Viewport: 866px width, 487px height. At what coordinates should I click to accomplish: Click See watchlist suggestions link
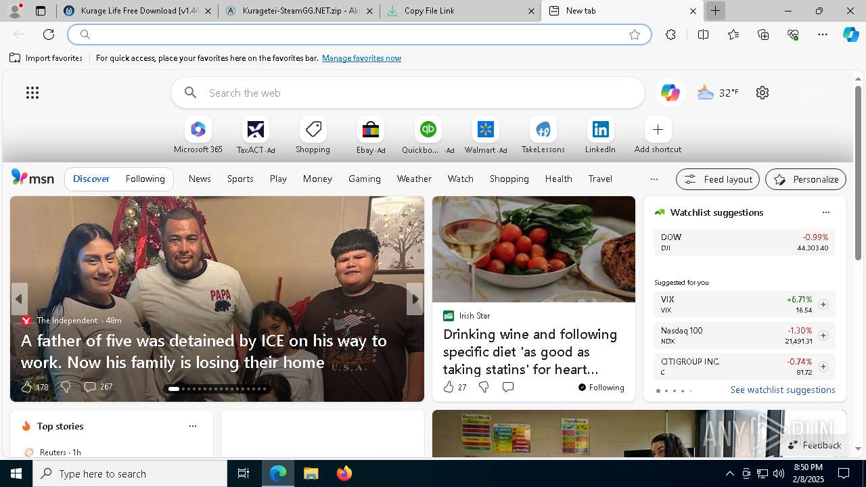[x=783, y=390]
